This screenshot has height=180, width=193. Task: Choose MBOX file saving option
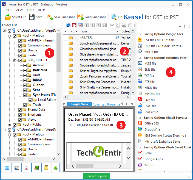(151, 52)
